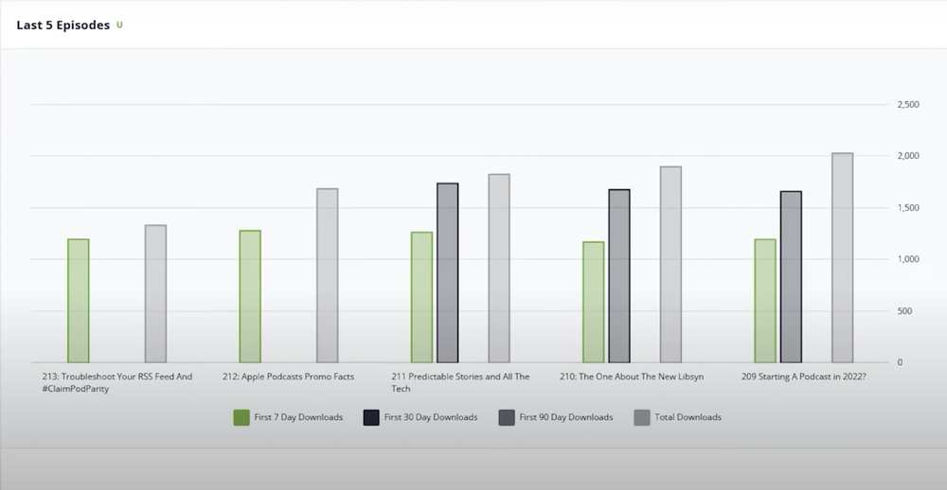Click the First 90 Day Downloads legend swatch
This screenshot has height=490, width=947.
507,417
